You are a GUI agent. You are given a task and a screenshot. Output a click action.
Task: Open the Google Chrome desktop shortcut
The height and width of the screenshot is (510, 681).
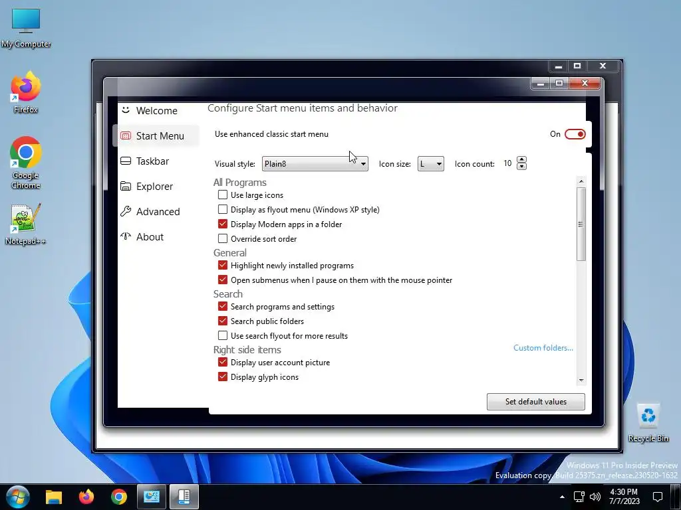[26, 163]
